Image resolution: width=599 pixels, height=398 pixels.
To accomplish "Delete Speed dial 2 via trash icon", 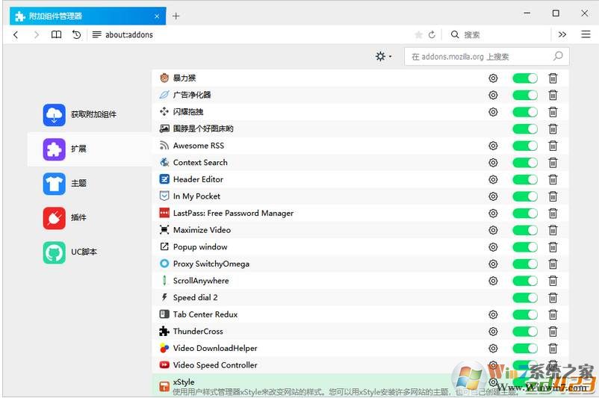I will click(553, 297).
